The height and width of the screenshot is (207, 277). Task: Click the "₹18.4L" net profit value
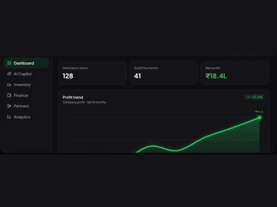216,76
